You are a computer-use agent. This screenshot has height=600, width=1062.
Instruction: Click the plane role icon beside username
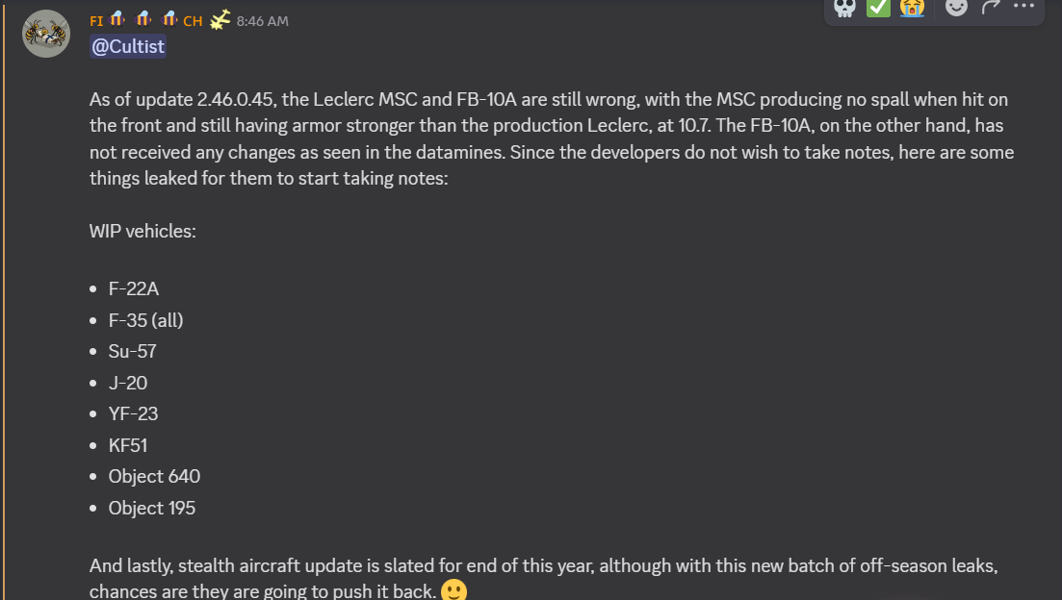220,20
